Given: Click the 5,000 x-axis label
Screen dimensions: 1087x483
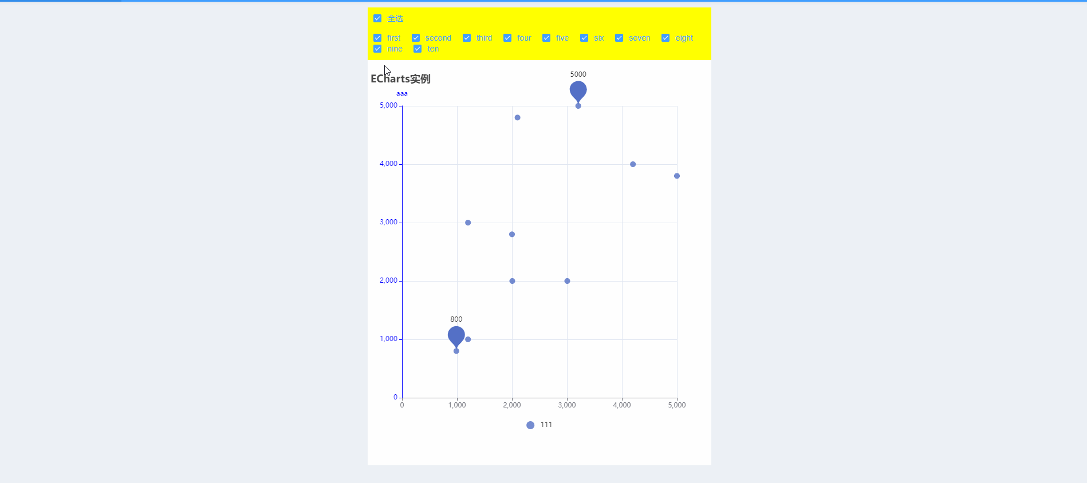Looking at the screenshot, I should tap(677, 405).
